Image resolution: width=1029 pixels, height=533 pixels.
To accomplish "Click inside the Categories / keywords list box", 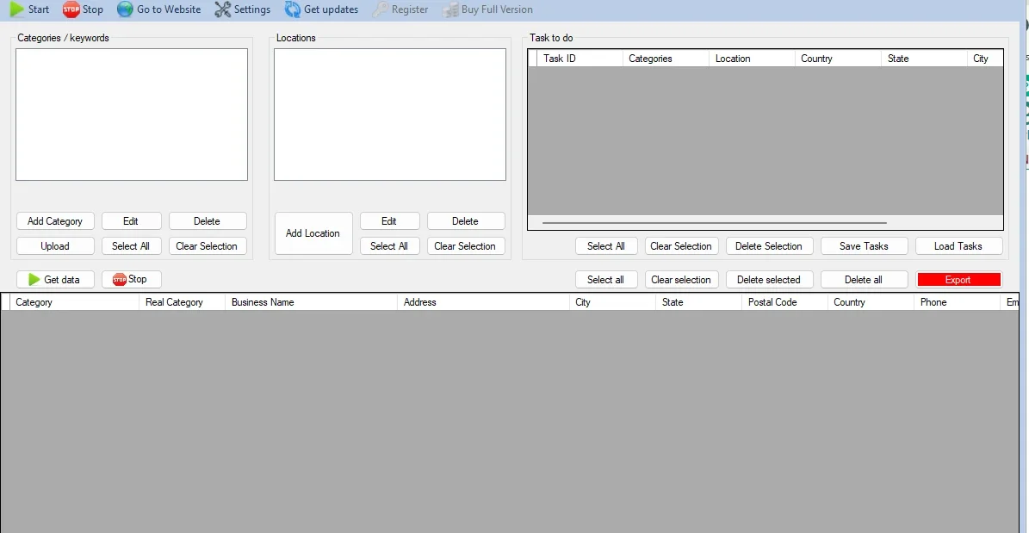I will 131,115.
